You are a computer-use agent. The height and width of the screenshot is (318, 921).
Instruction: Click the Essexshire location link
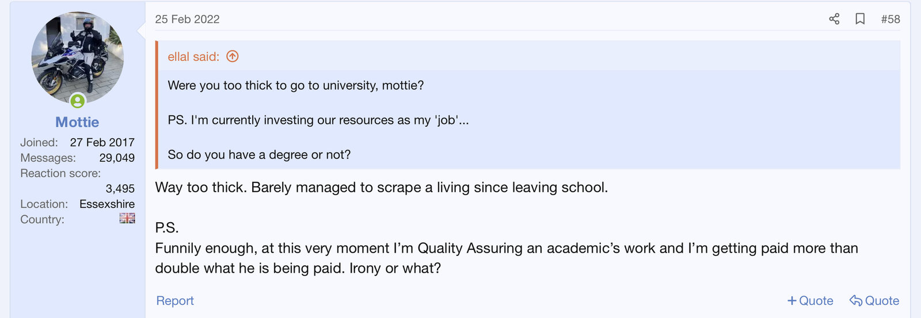[x=107, y=204]
